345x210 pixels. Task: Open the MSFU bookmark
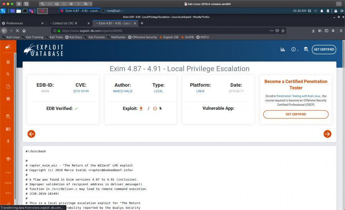[x=203, y=37]
